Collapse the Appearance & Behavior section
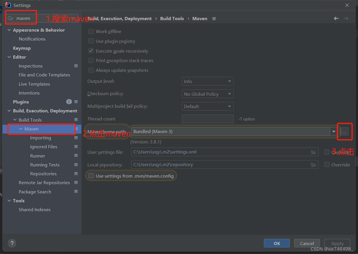358x254 pixels. coord(9,30)
